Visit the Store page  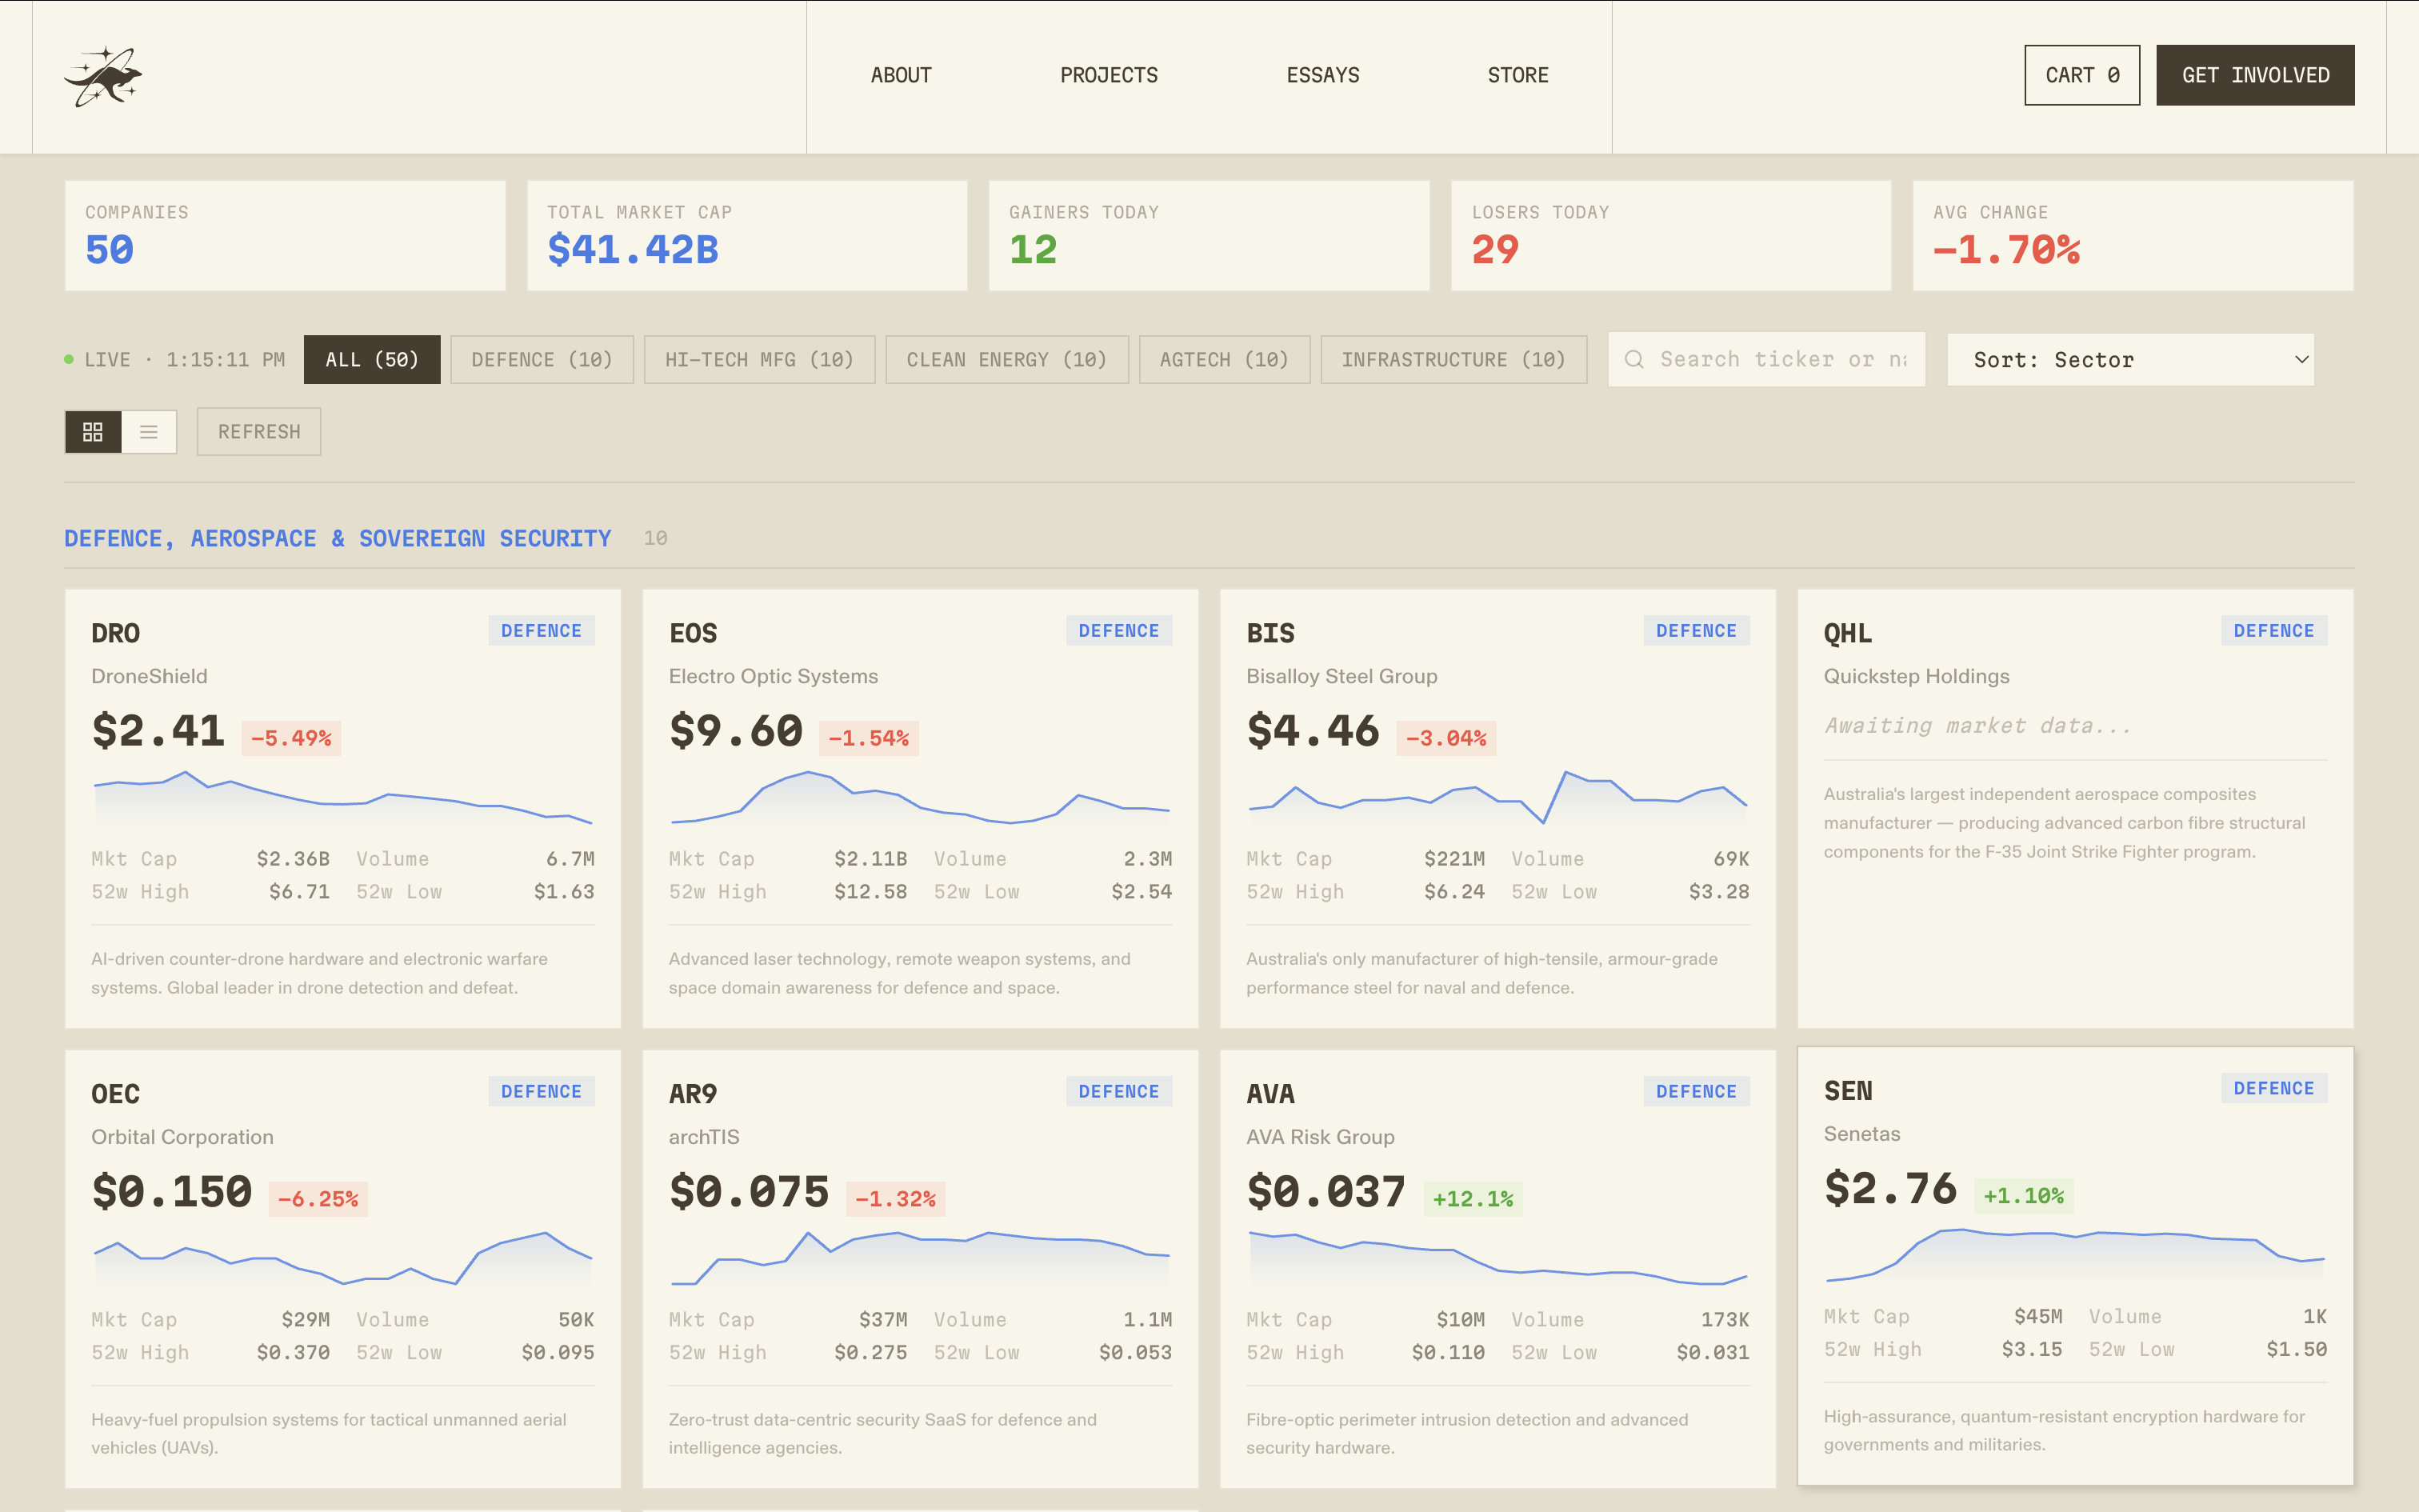coord(1517,75)
